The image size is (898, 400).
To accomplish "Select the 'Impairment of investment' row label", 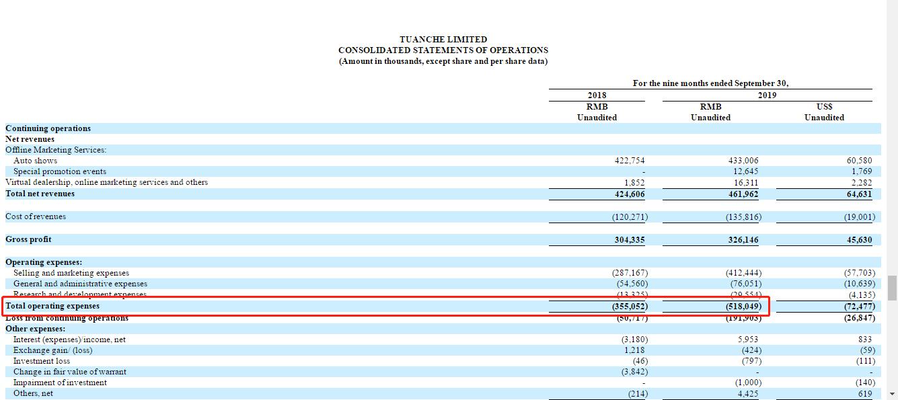I will [60, 383].
